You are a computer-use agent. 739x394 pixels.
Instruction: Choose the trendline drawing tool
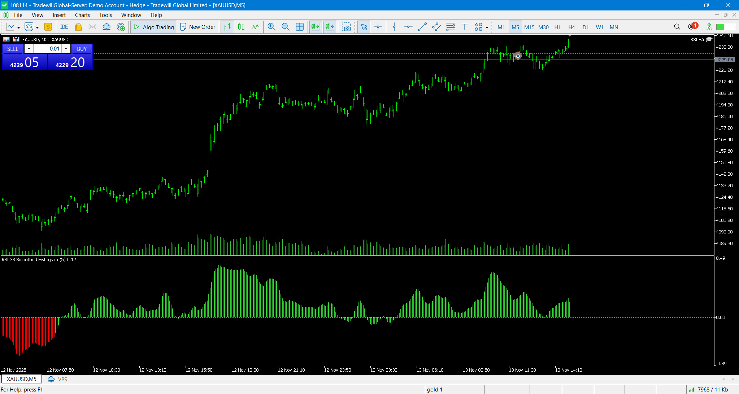point(422,27)
